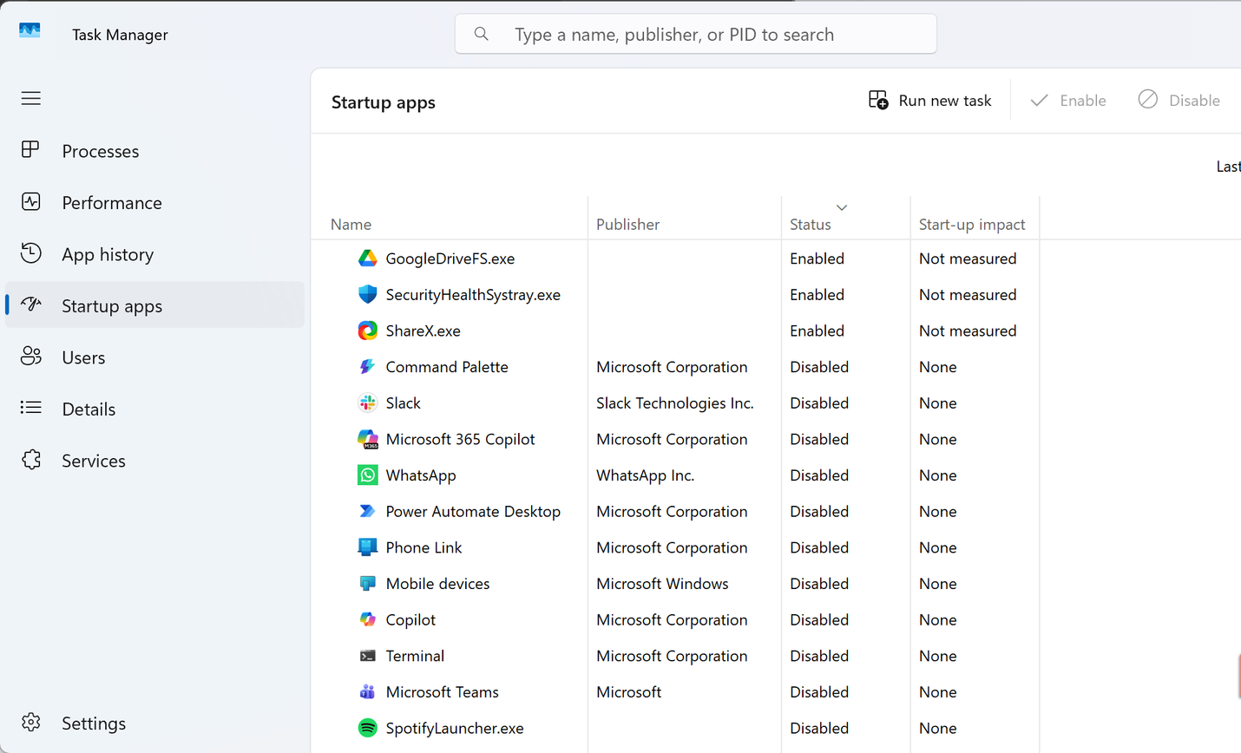Select the GoogleDriveFS.exe row name
Screen dimensions: 1241x753
450,259
